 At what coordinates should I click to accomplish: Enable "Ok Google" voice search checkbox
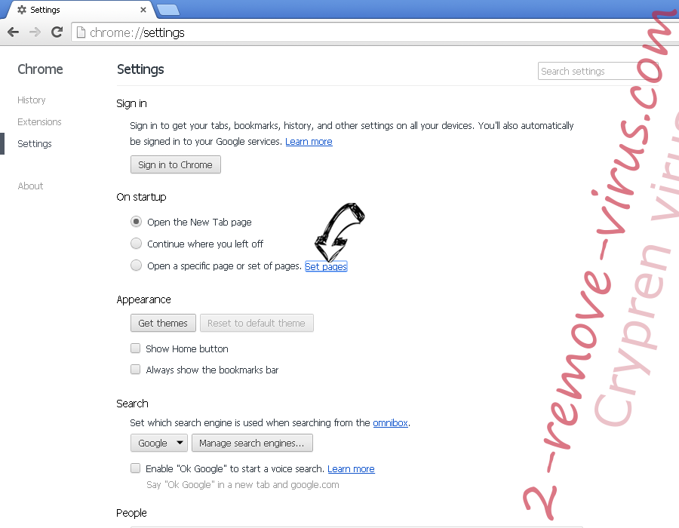coord(136,468)
